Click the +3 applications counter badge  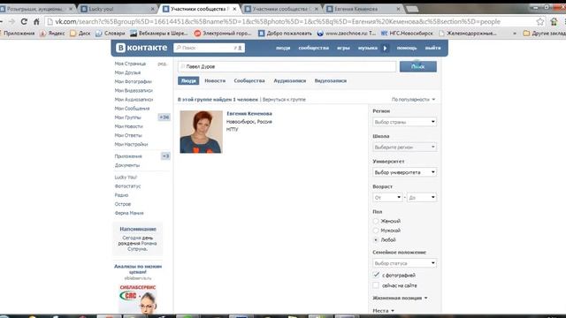[165, 156]
